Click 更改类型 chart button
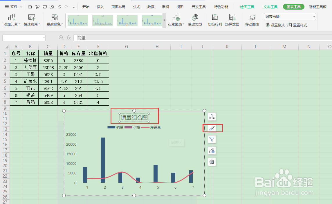Viewport: 332px width, 204px height. coord(195,20)
